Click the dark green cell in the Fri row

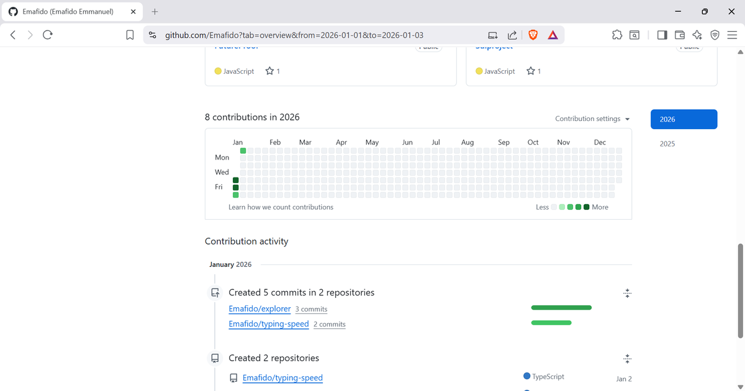click(235, 187)
